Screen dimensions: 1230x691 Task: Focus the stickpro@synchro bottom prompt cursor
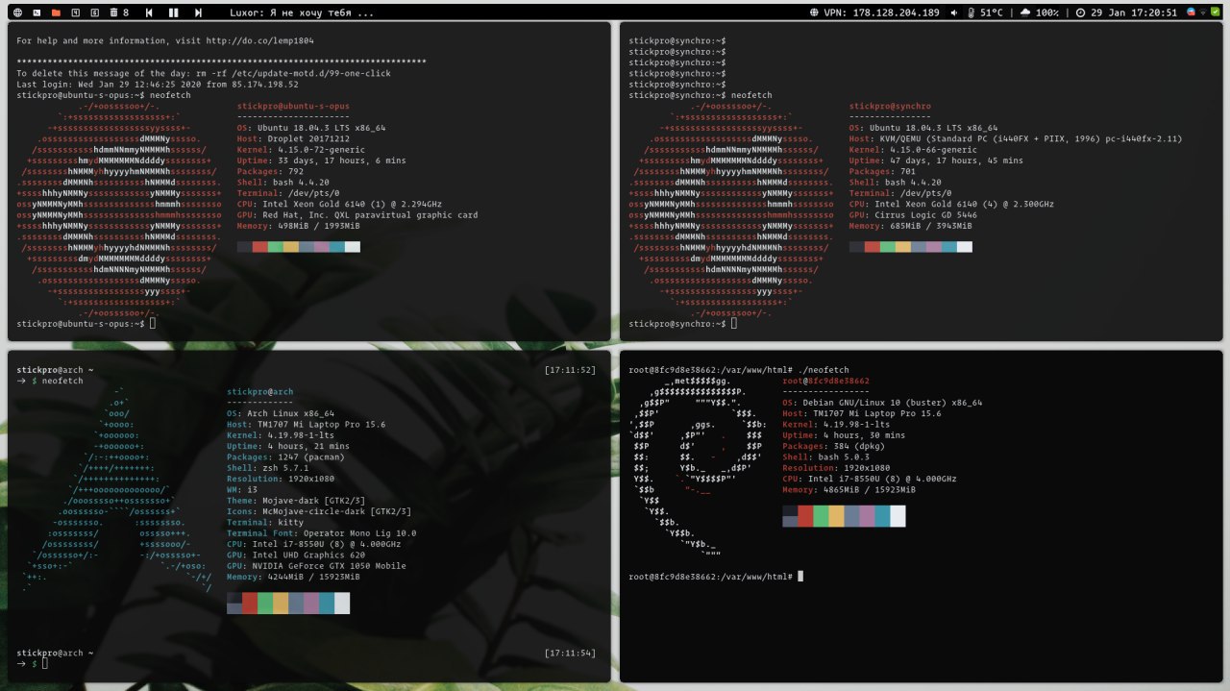pyautogui.click(x=733, y=324)
